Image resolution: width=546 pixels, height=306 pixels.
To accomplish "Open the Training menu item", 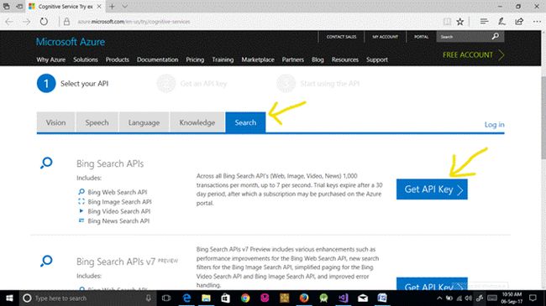I will pyautogui.click(x=223, y=60).
